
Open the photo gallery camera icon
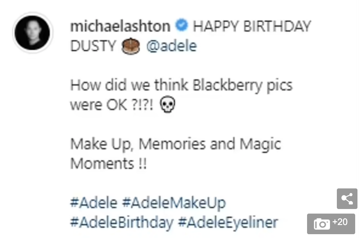coord(322,224)
